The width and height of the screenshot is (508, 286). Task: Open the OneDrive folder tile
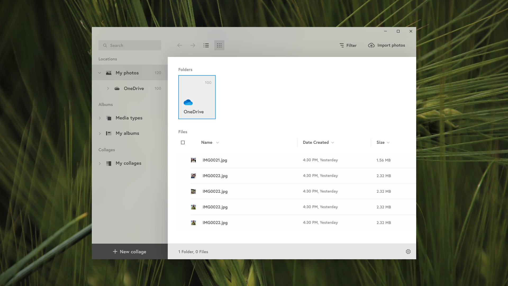pos(197,97)
